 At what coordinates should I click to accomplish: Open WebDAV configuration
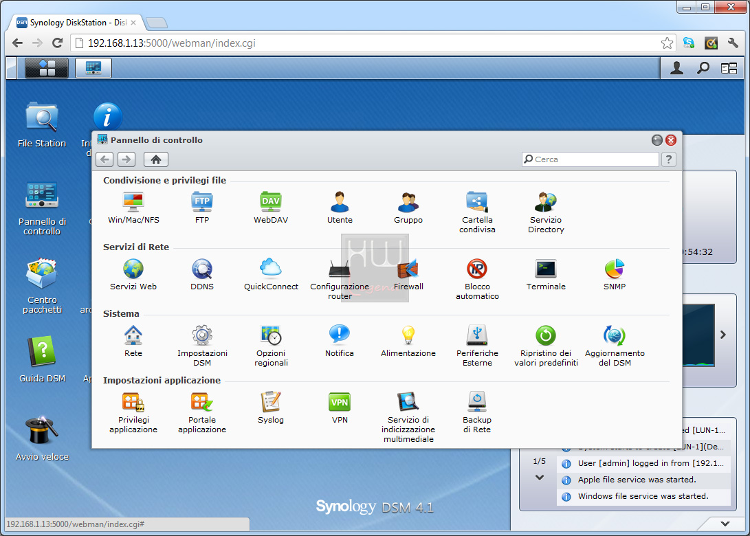[271, 208]
